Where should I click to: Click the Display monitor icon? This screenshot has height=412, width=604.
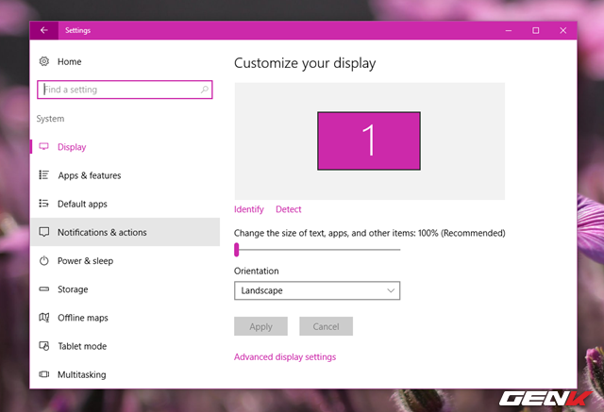coord(44,146)
